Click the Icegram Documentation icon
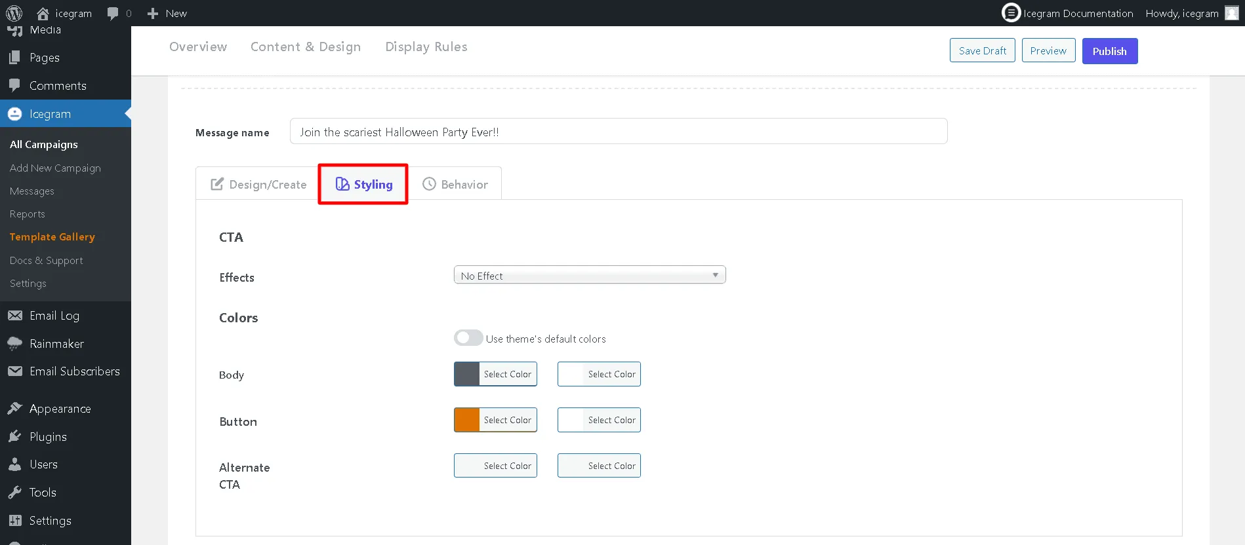This screenshot has height=545, width=1245. coord(1011,12)
